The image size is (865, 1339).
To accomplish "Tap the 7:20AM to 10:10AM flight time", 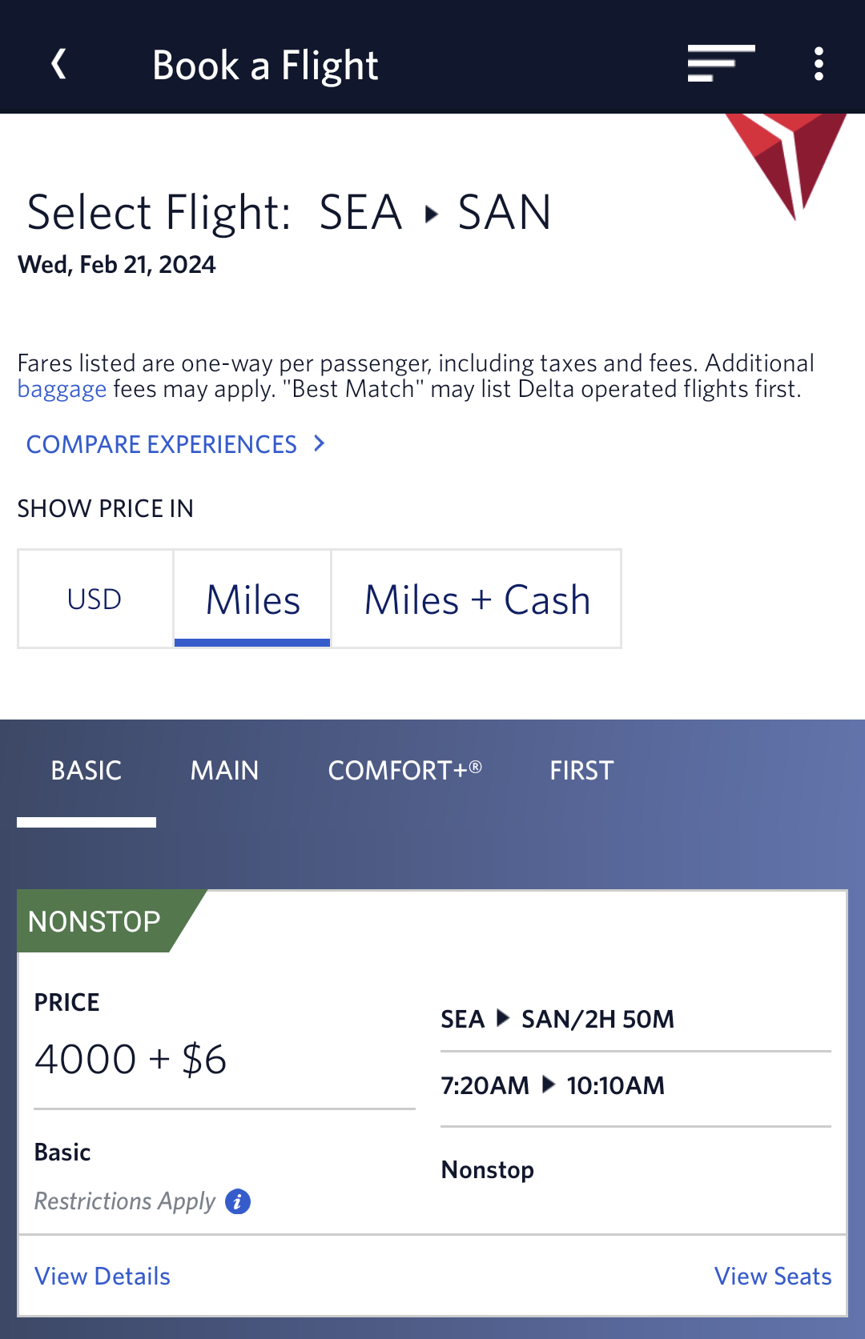I will [553, 1085].
